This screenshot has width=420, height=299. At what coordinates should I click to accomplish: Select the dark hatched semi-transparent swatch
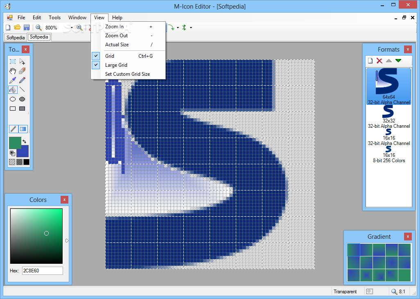point(19,162)
